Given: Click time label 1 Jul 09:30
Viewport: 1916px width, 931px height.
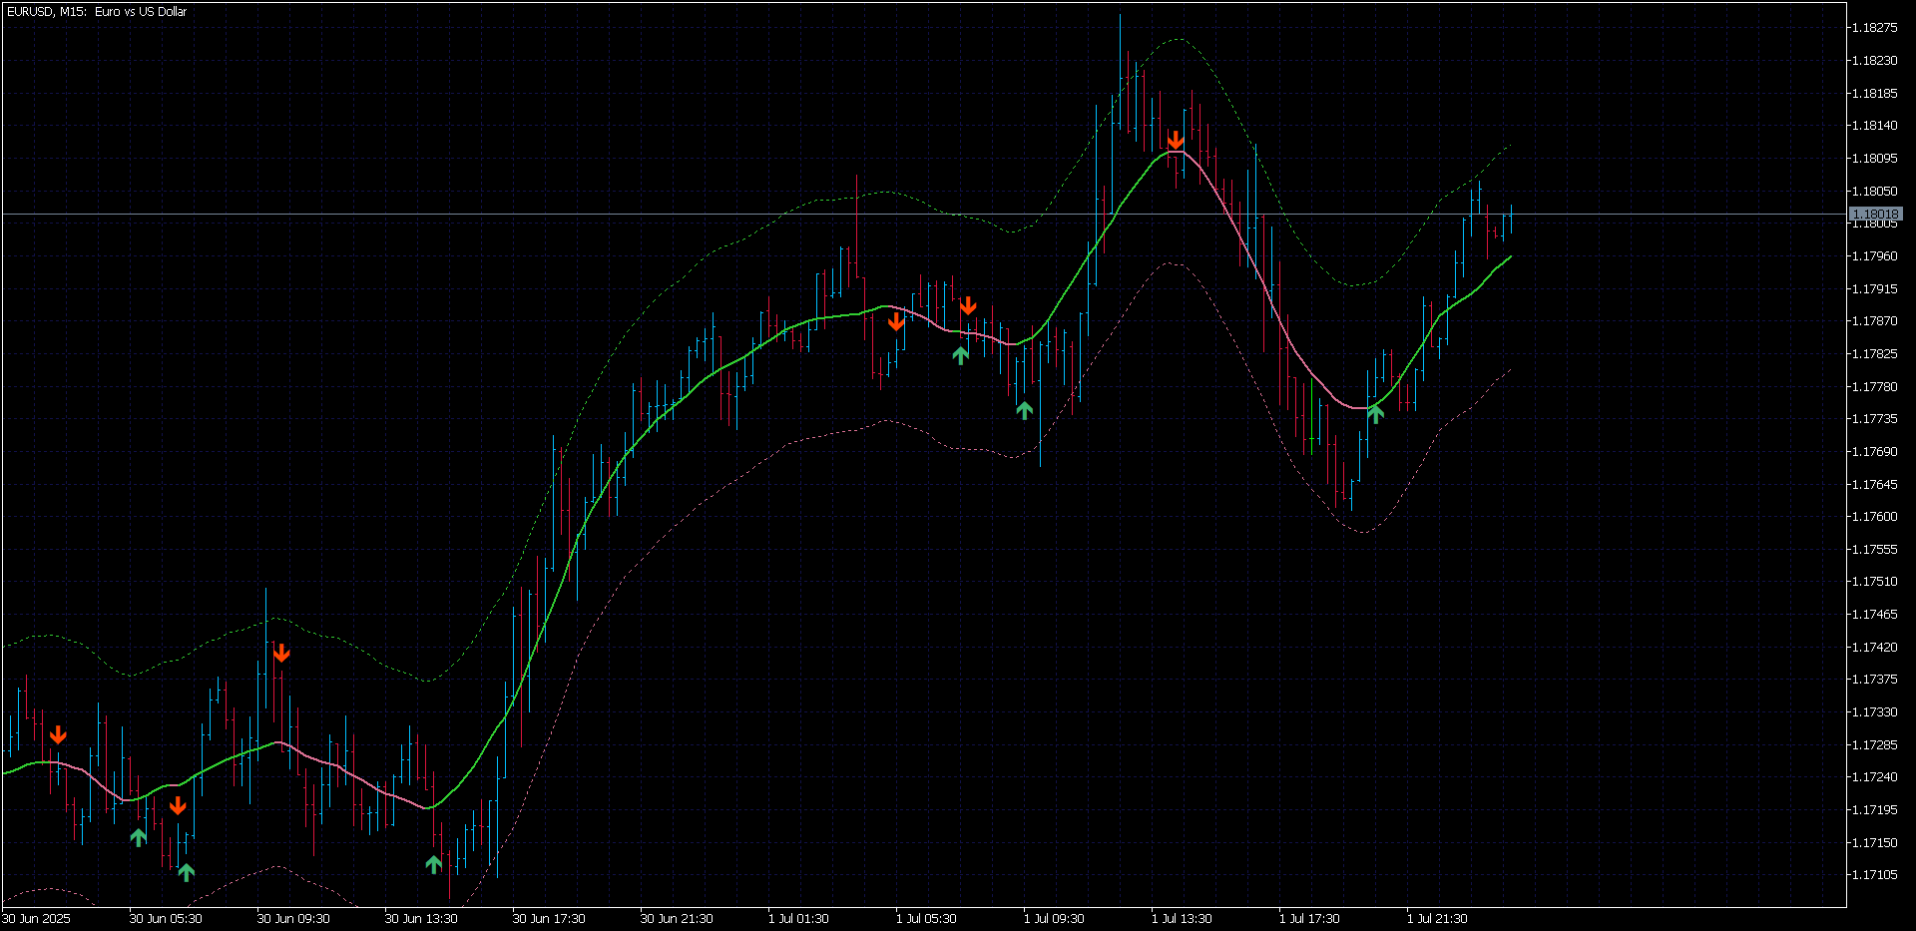Looking at the screenshot, I should coord(1054,919).
